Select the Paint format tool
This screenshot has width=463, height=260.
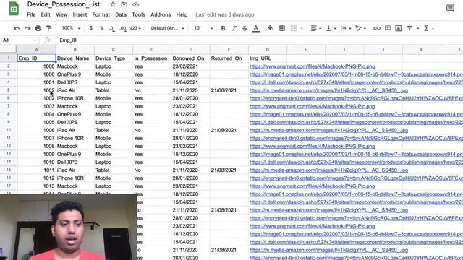(48, 28)
